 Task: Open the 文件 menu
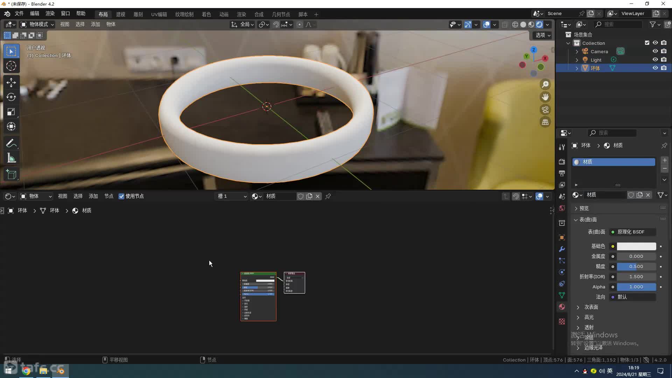tap(19, 14)
